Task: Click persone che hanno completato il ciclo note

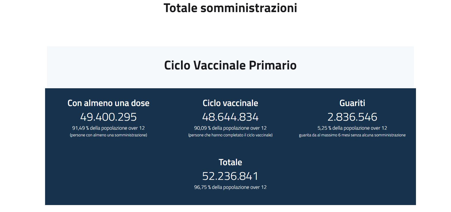Action: coord(230,135)
